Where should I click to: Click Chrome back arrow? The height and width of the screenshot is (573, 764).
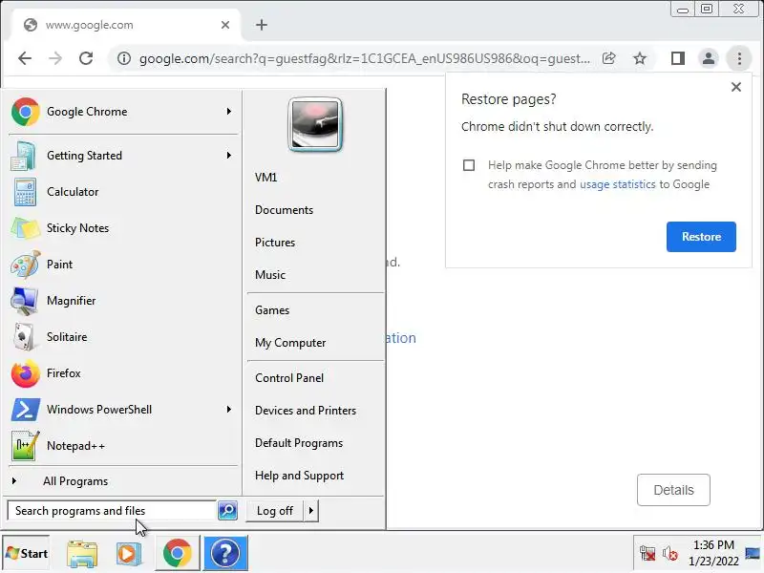[x=25, y=58]
